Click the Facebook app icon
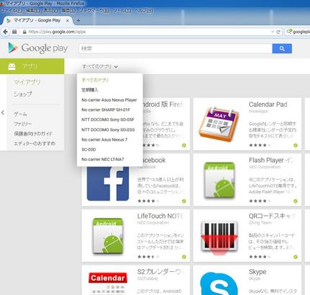The height and width of the screenshot is (295, 310). coord(108,184)
